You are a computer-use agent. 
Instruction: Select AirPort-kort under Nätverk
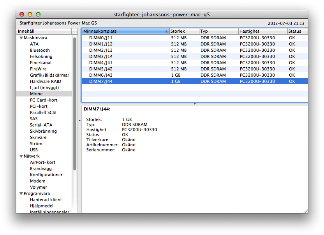(42, 162)
